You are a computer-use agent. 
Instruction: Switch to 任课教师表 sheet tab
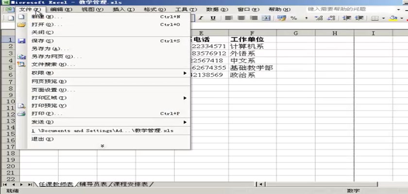click(x=56, y=184)
